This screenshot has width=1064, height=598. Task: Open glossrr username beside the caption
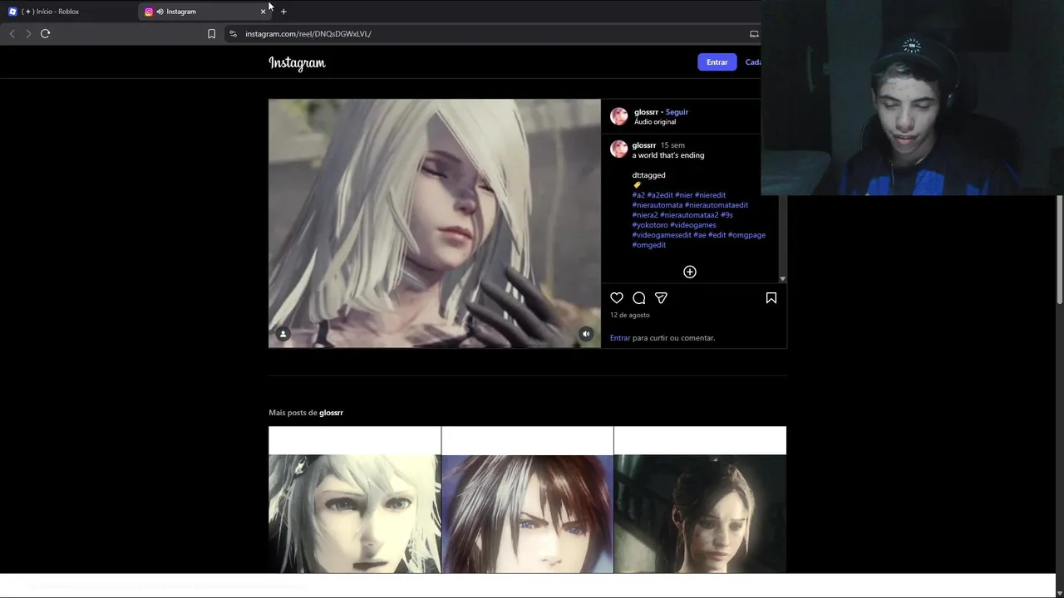644,145
